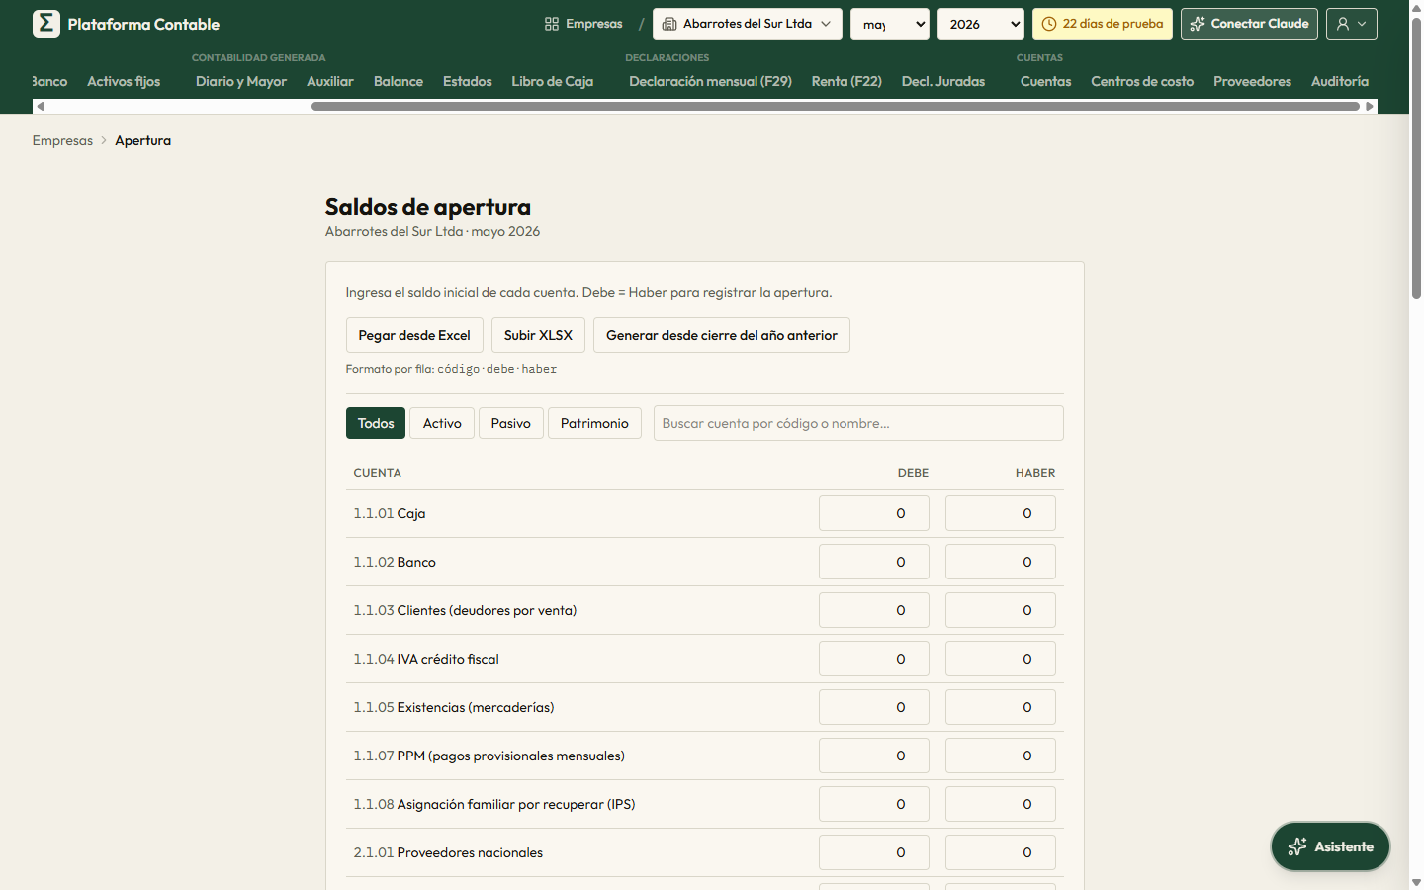Click the Debe field for 1.1.03 Clientes
This screenshot has height=890, width=1424.
pyautogui.click(x=874, y=610)
